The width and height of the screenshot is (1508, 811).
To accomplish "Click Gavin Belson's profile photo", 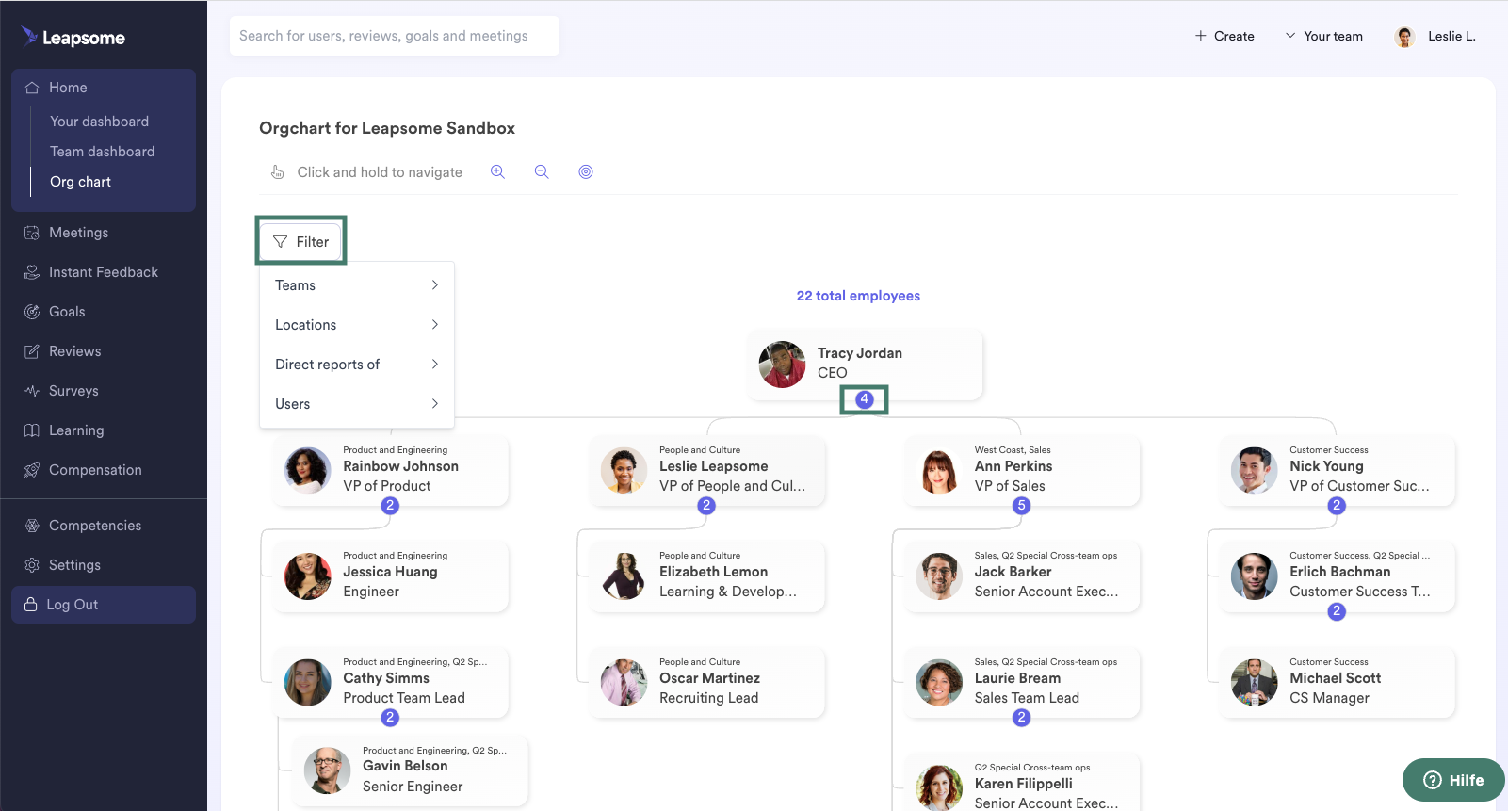I will tap(328, 770).
